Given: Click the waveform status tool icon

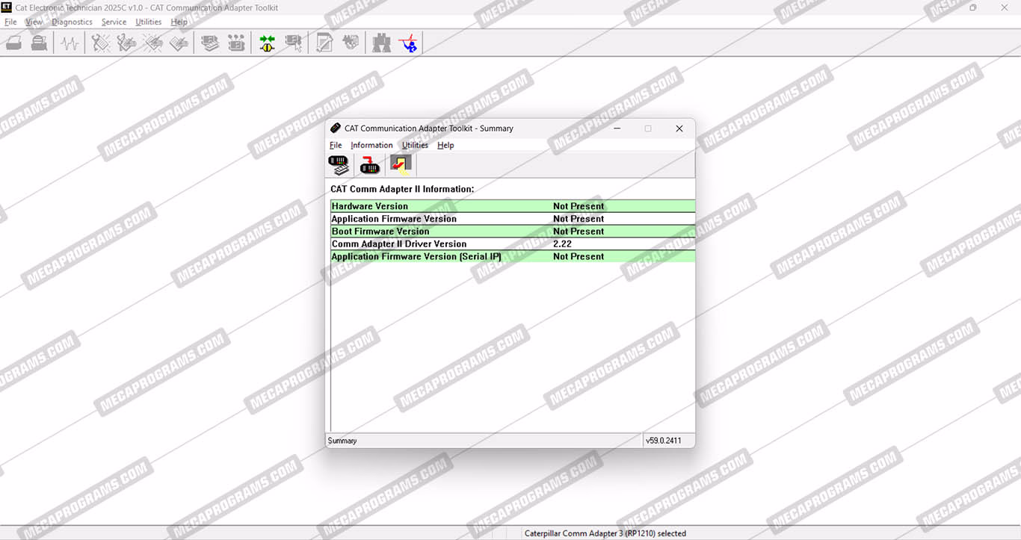Looking at the screenshot, I should 70,43.
